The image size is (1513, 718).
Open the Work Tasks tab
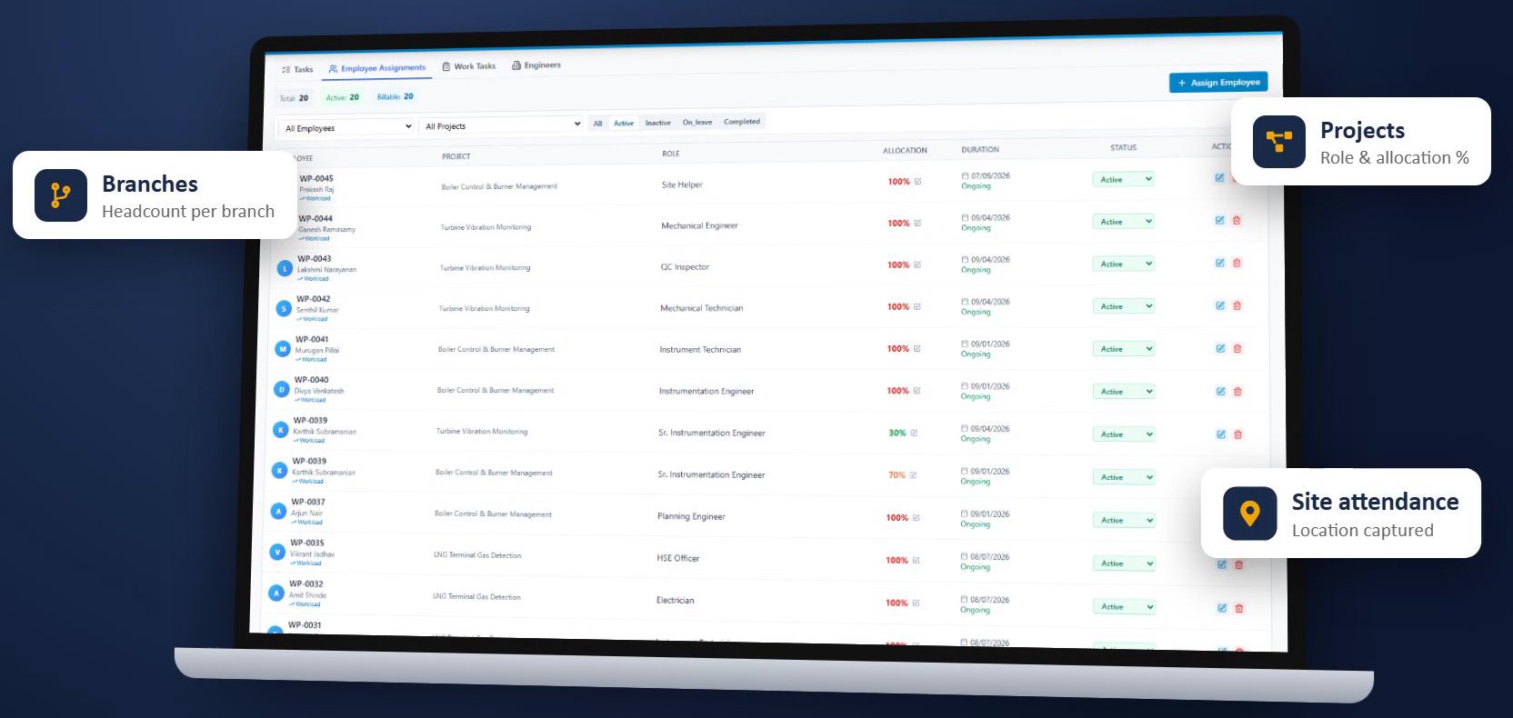coord(469,66)
